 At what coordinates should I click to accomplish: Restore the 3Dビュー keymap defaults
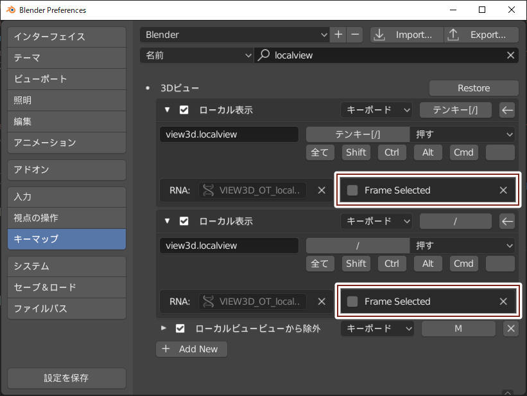click(474, 88)
